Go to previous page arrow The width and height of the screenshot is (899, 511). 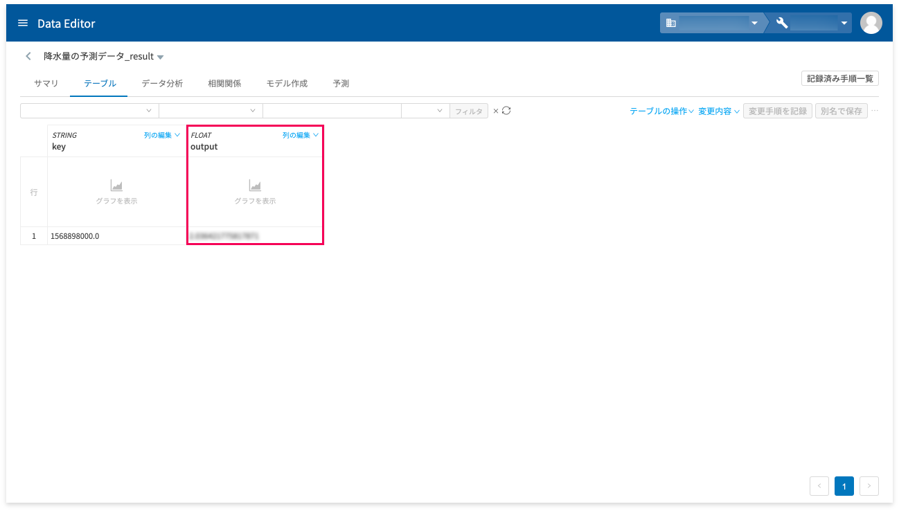[819, 486]
